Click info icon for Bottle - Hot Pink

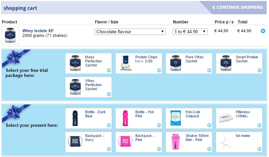(x=159, y=125)
